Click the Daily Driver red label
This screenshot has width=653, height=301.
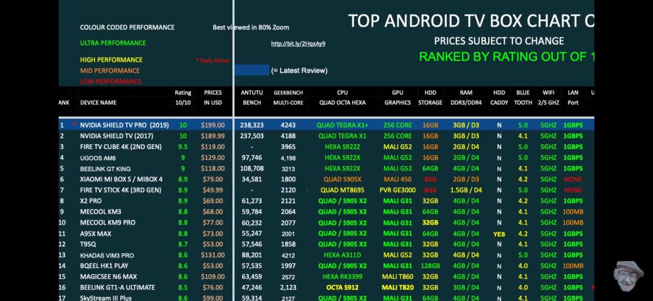click(x=213, y=61)
